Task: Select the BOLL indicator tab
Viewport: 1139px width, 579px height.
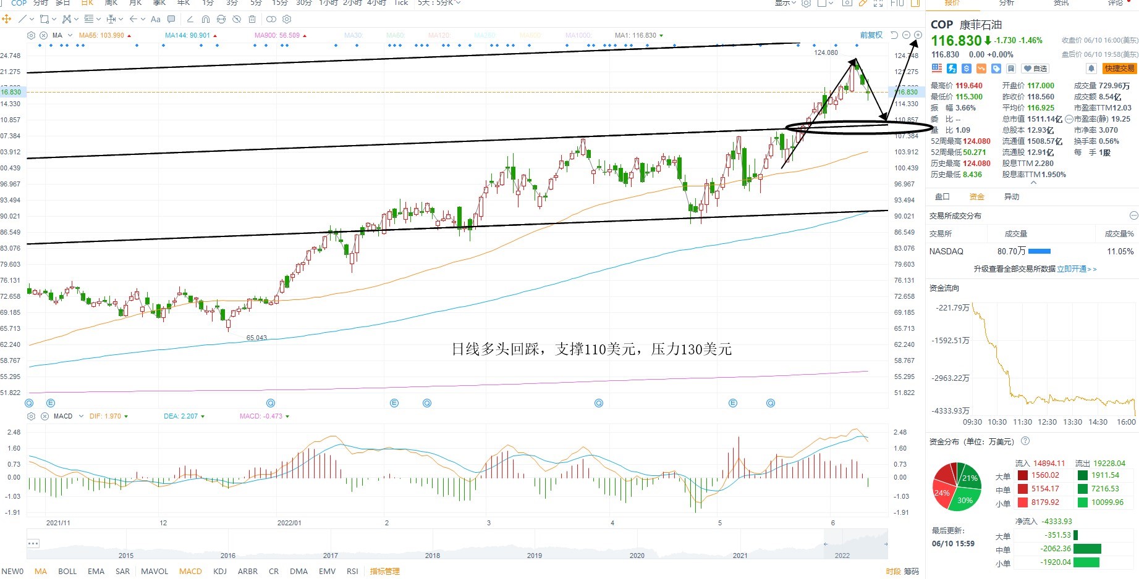Action: [67, 571]
